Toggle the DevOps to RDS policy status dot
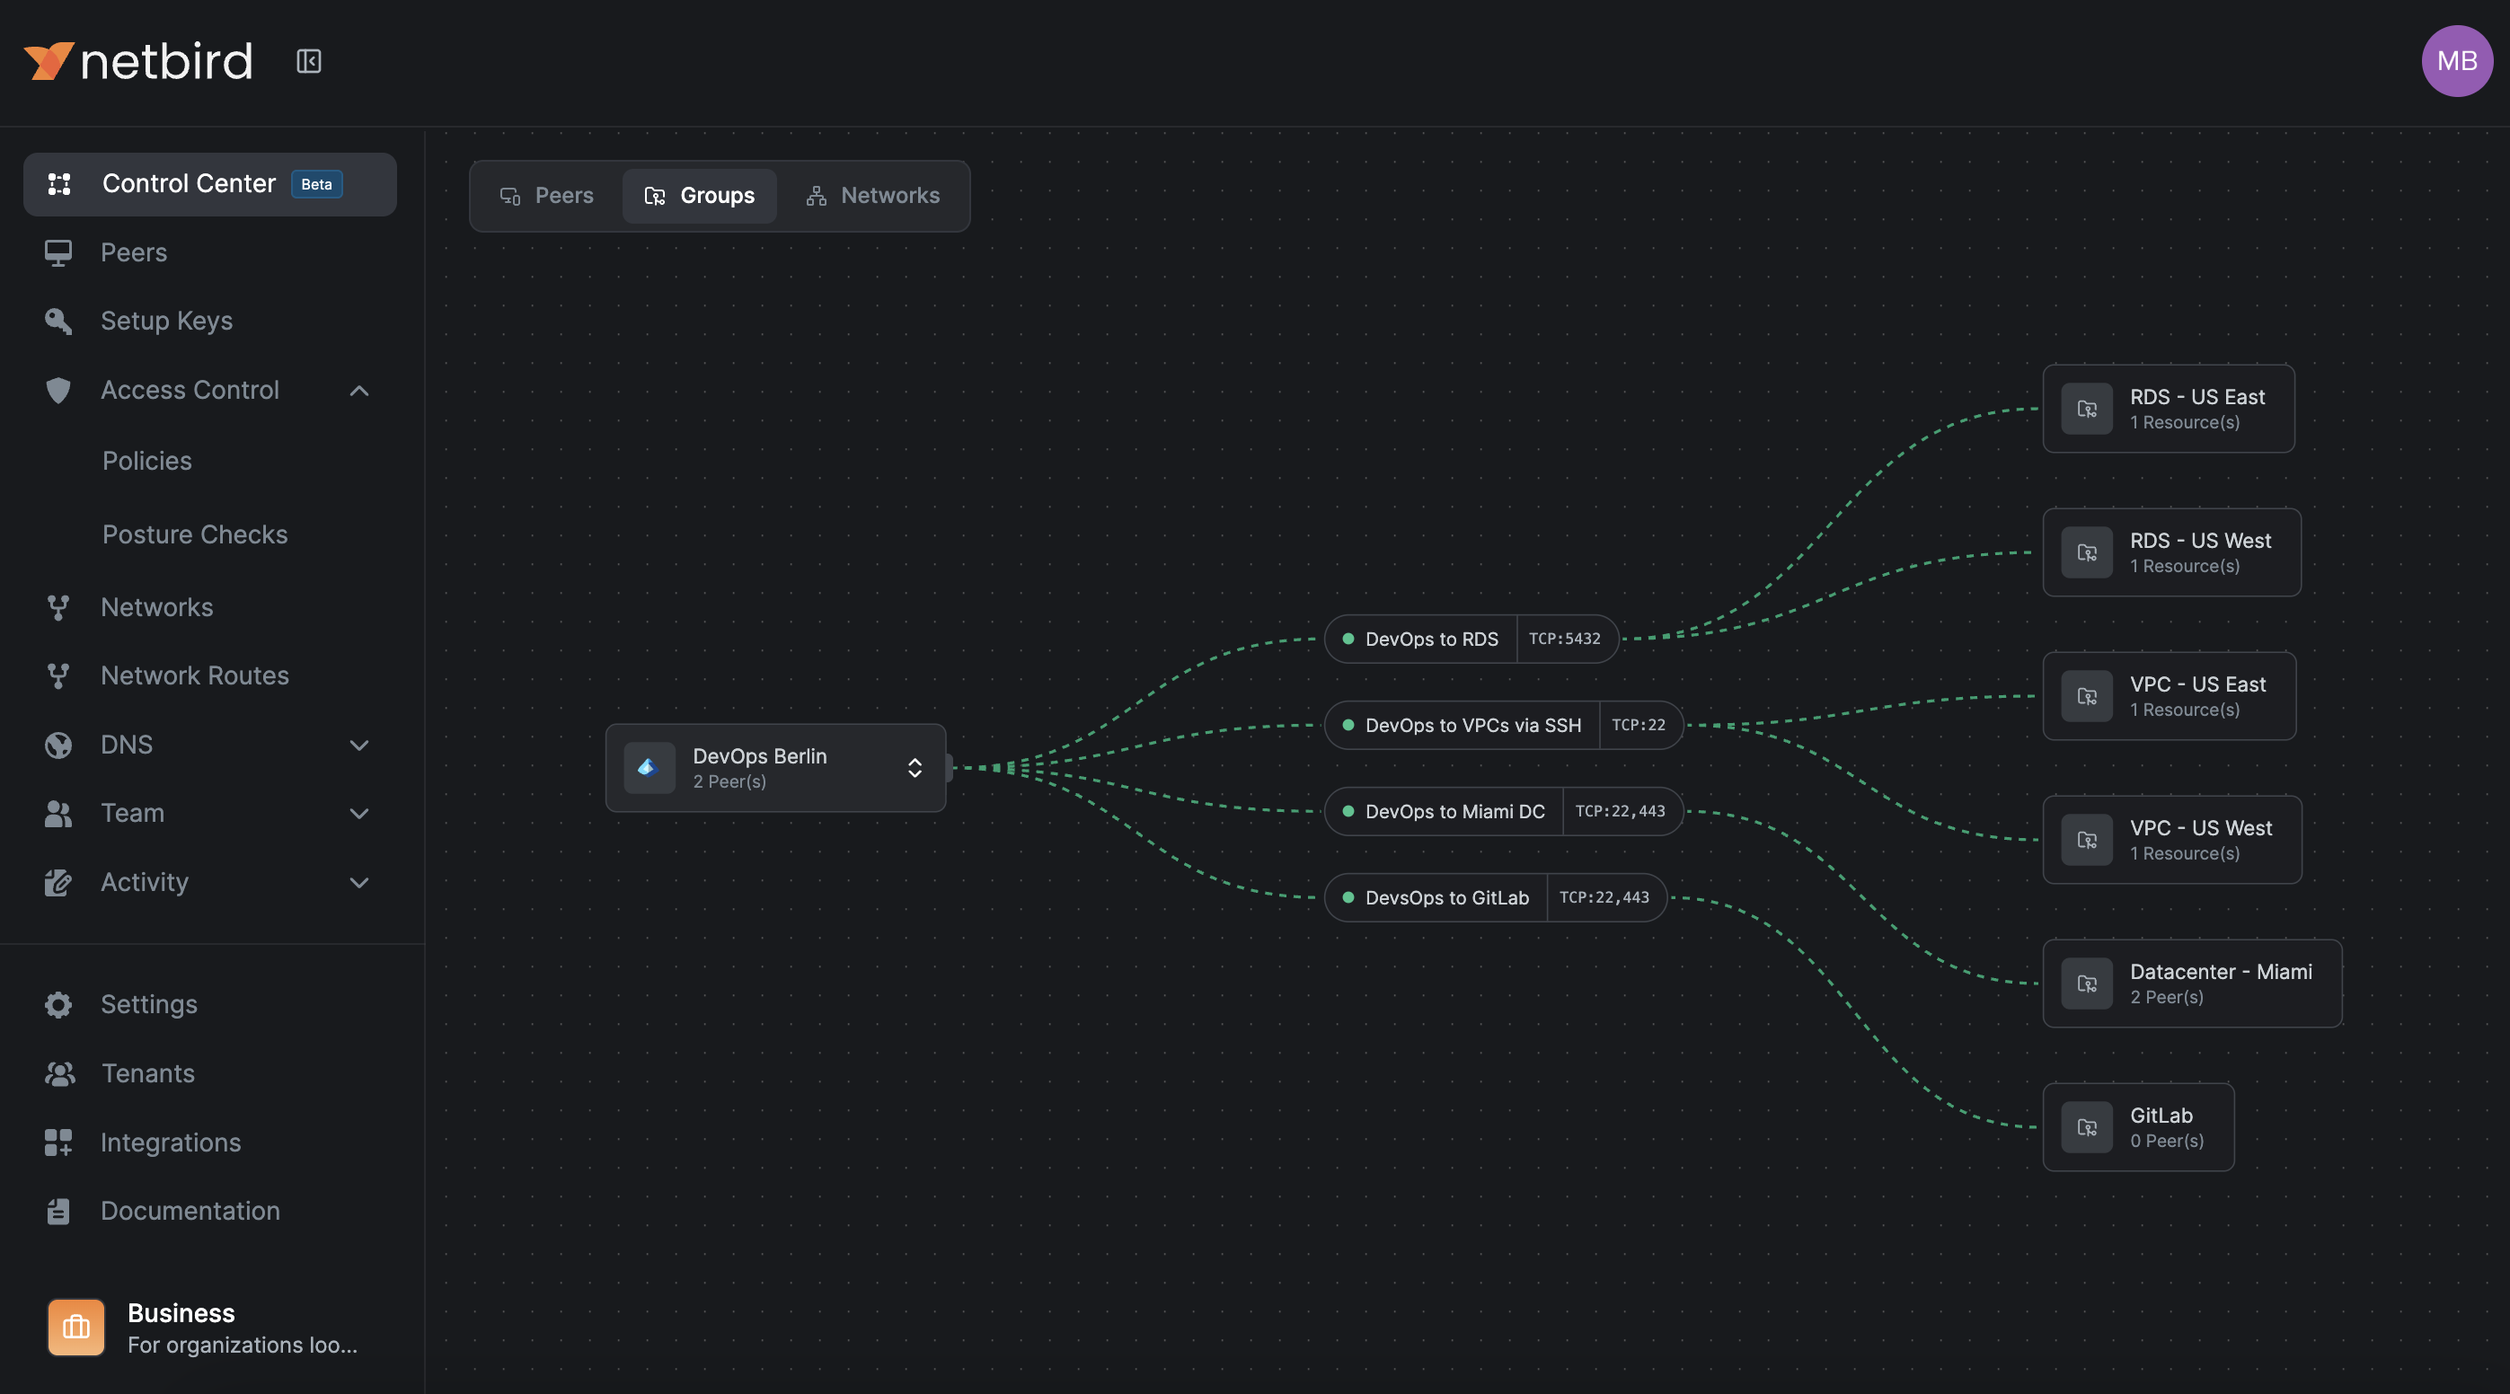 1348,639
